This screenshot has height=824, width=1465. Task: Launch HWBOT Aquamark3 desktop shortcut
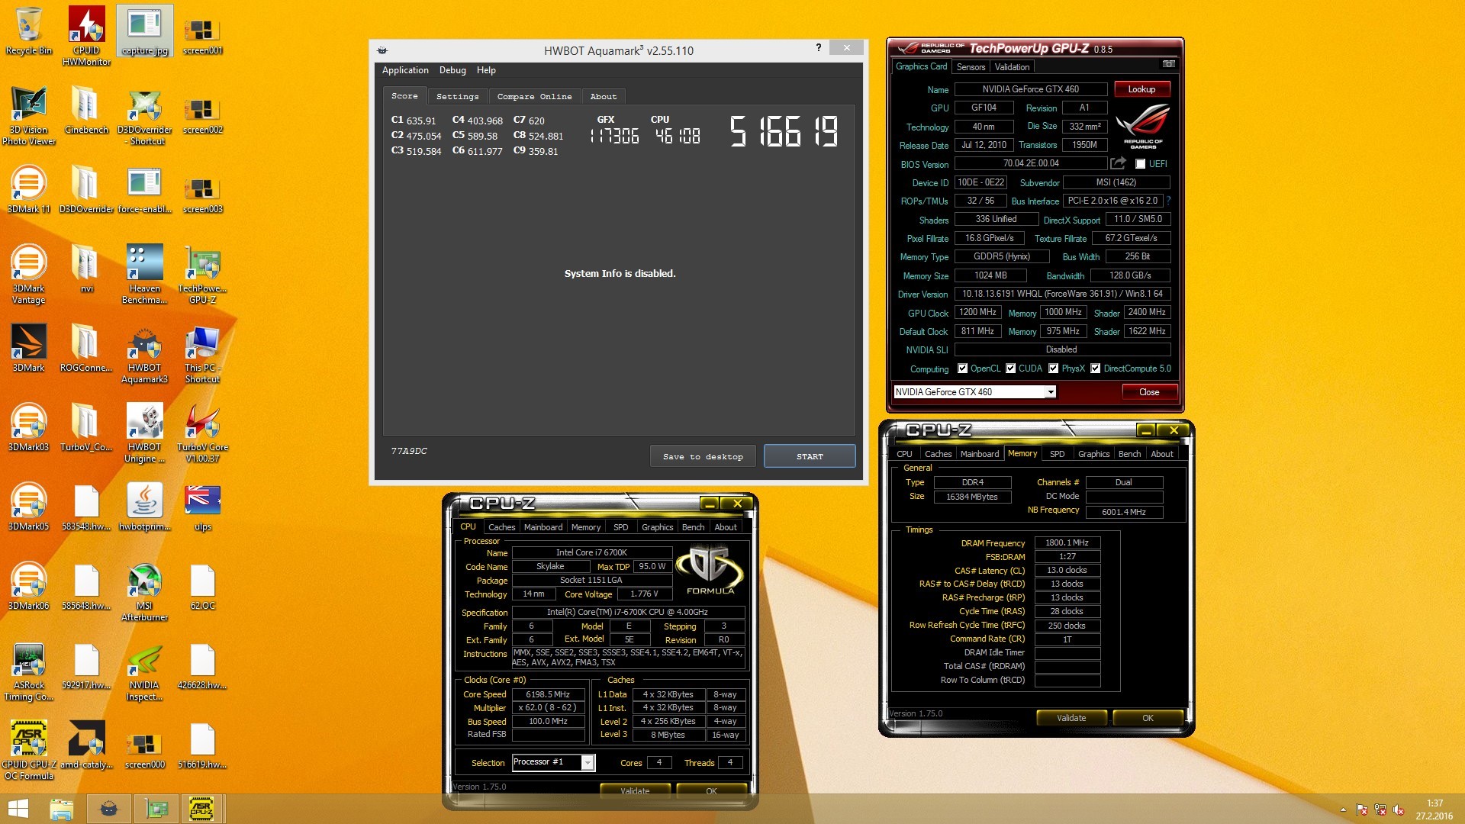(144, 353)
